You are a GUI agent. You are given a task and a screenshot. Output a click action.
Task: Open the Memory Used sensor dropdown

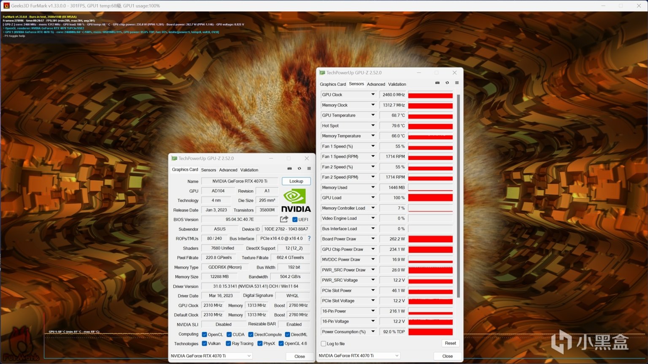coord(373,187)
